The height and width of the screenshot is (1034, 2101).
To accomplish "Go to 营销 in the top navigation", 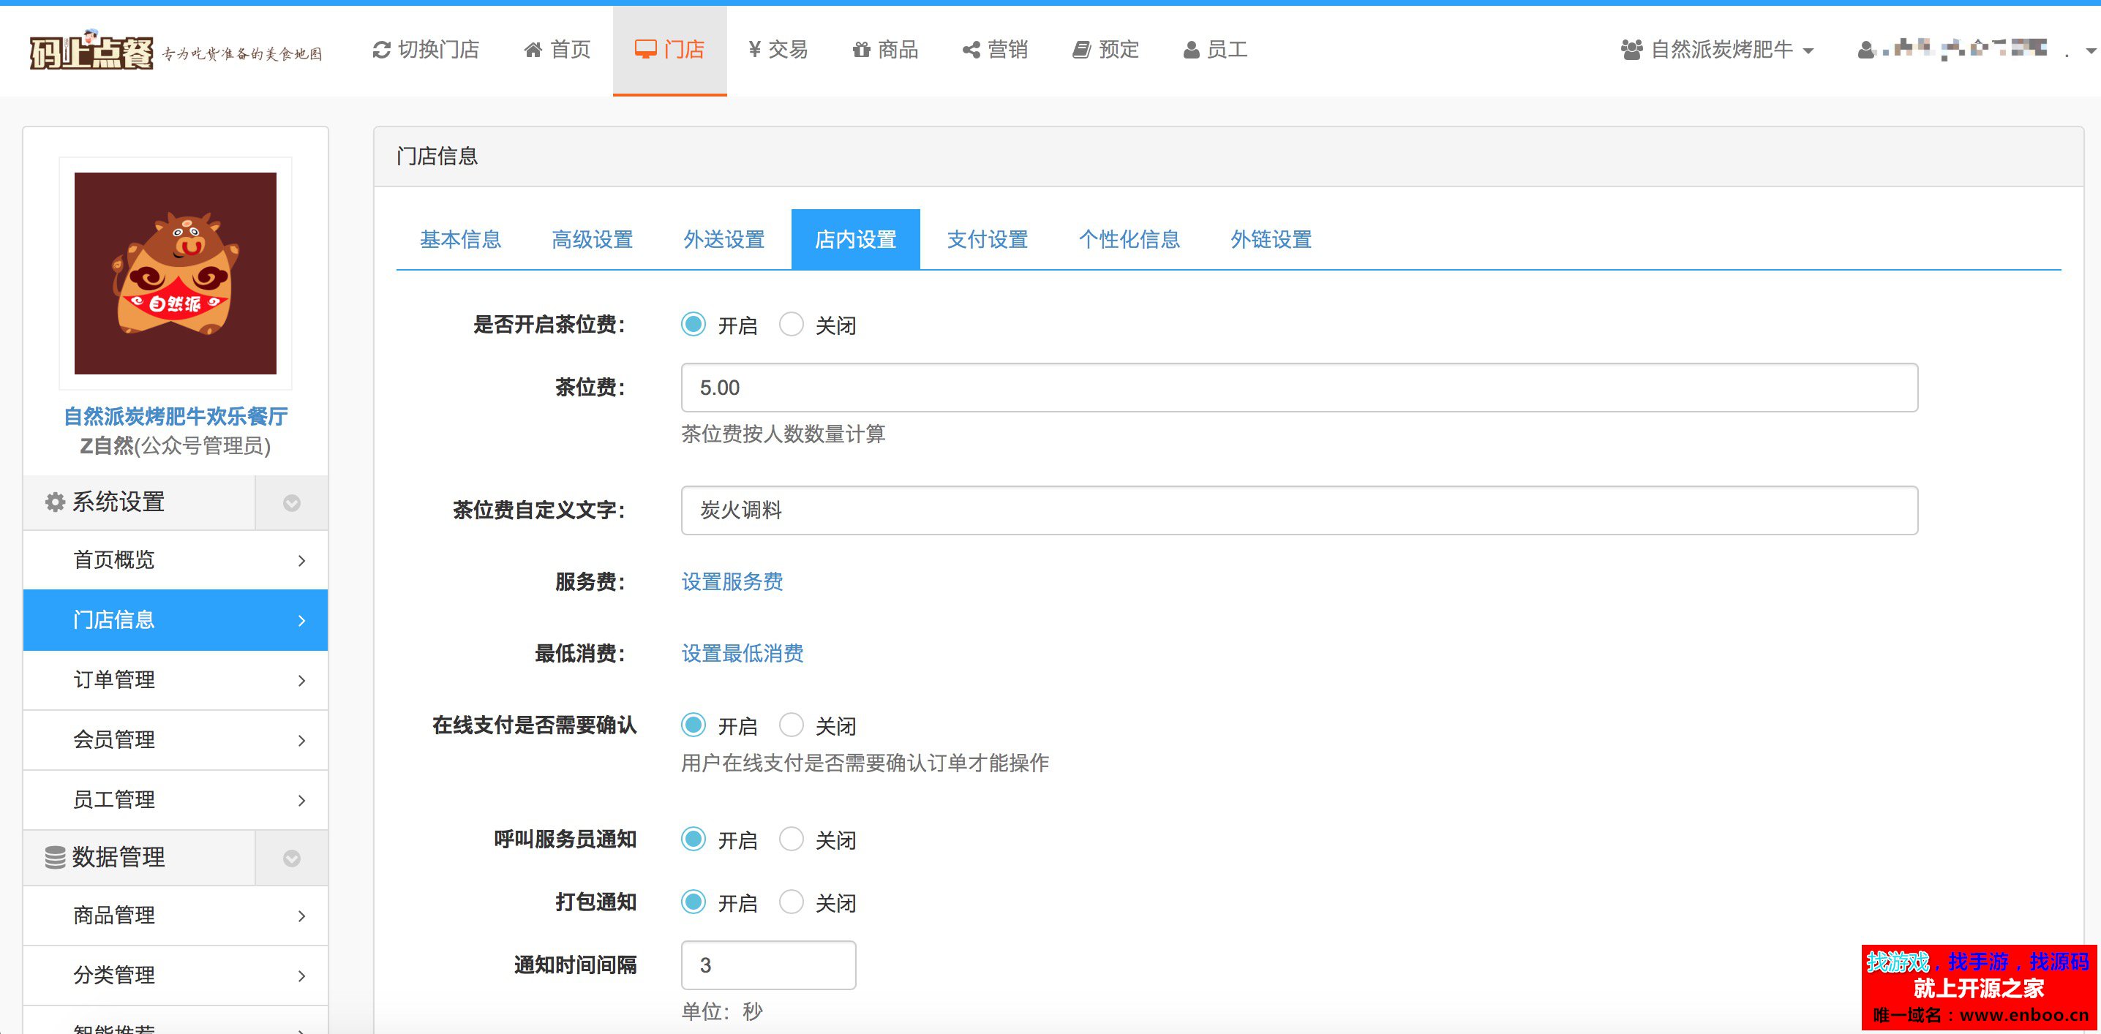I will pyautogui.click(x=994, y=50).
